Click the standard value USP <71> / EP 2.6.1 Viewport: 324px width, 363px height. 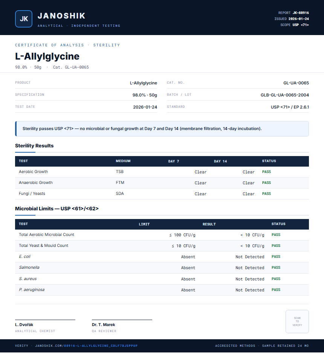pyautogui.click(x=290, y=107)
